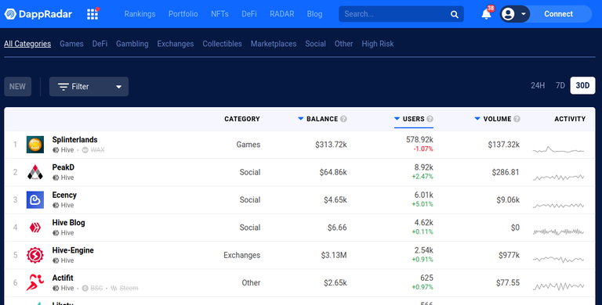Open the apps grid menu icon
The width and height of the screenshot is (602, 305).
[x=92, y=14]
